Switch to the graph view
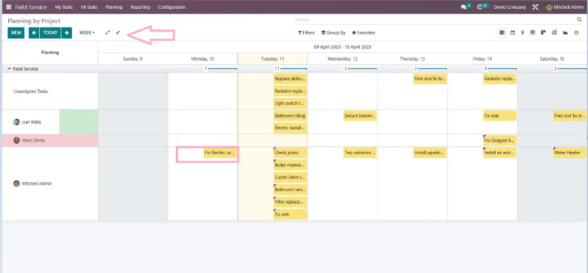This screenshot has height=273, width=588. point(565,33)
